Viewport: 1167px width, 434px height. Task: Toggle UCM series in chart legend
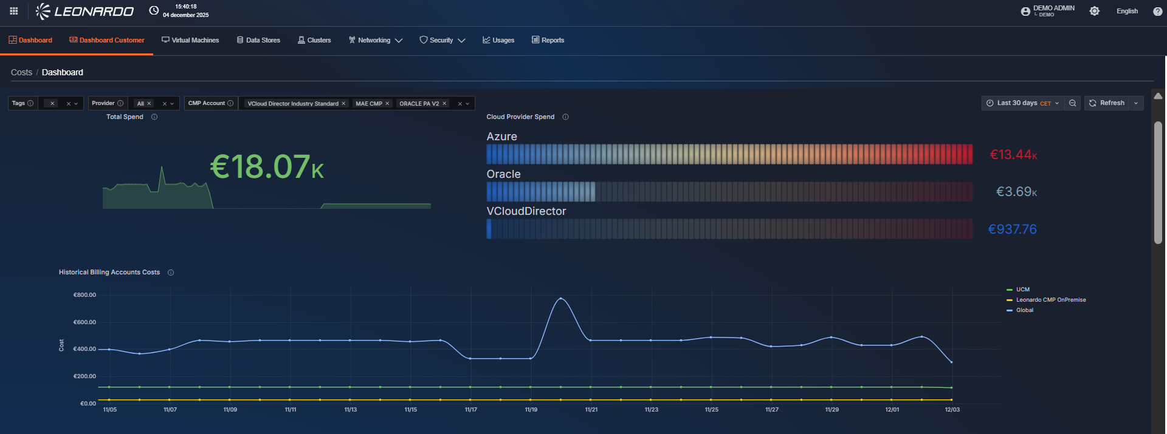coord(1022,290)
